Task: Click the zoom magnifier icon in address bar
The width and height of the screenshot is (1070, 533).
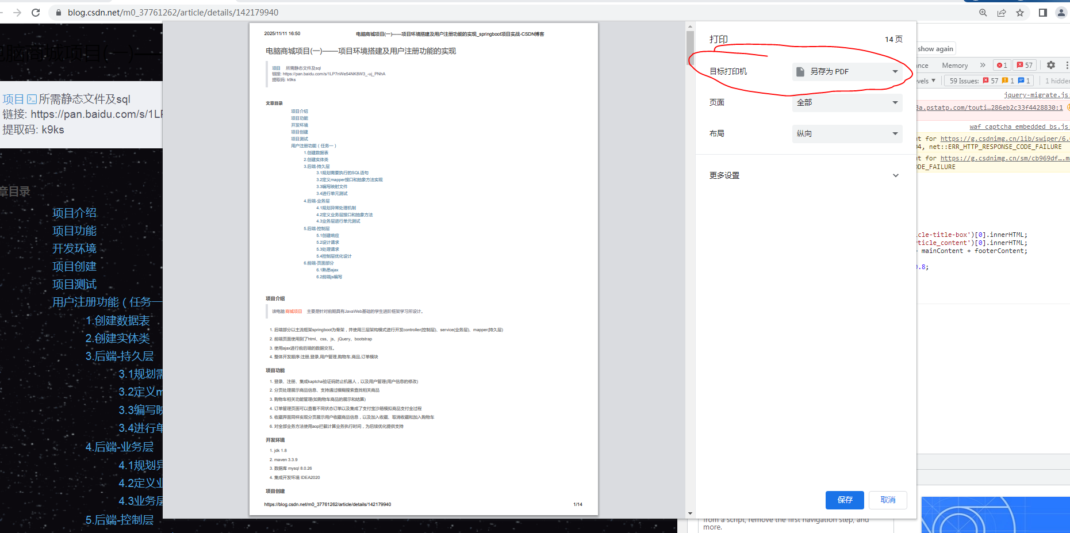Action: 983,13
